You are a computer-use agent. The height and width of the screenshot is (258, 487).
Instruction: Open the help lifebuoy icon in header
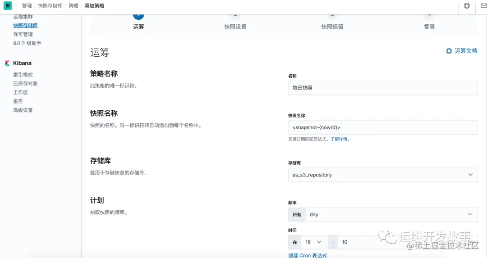(467, 5)
